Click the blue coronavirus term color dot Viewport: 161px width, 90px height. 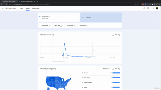click(x=40, y=17)
